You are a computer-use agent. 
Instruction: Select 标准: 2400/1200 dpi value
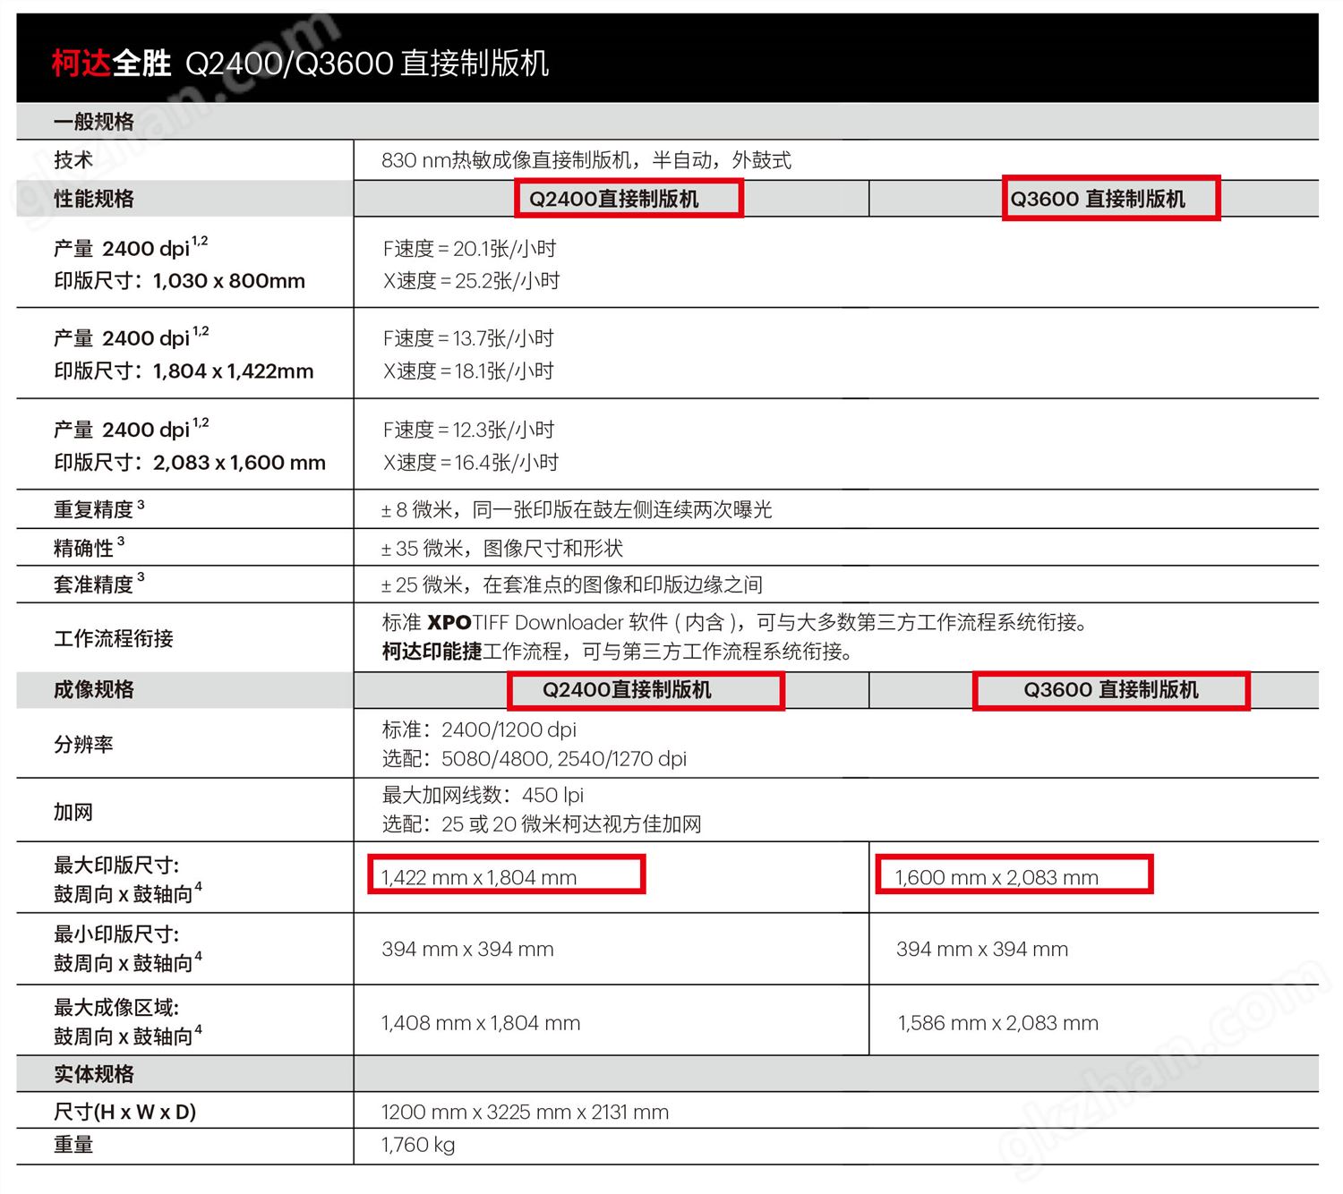(x=479, y=729)
